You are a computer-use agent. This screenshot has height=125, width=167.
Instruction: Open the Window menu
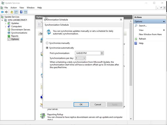[31, 8]
